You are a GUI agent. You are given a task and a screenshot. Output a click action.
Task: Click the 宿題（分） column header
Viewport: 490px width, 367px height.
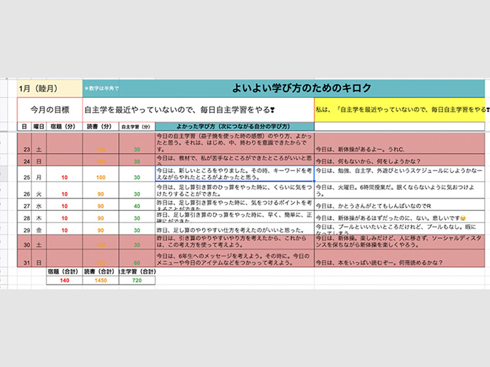point(65,127)
